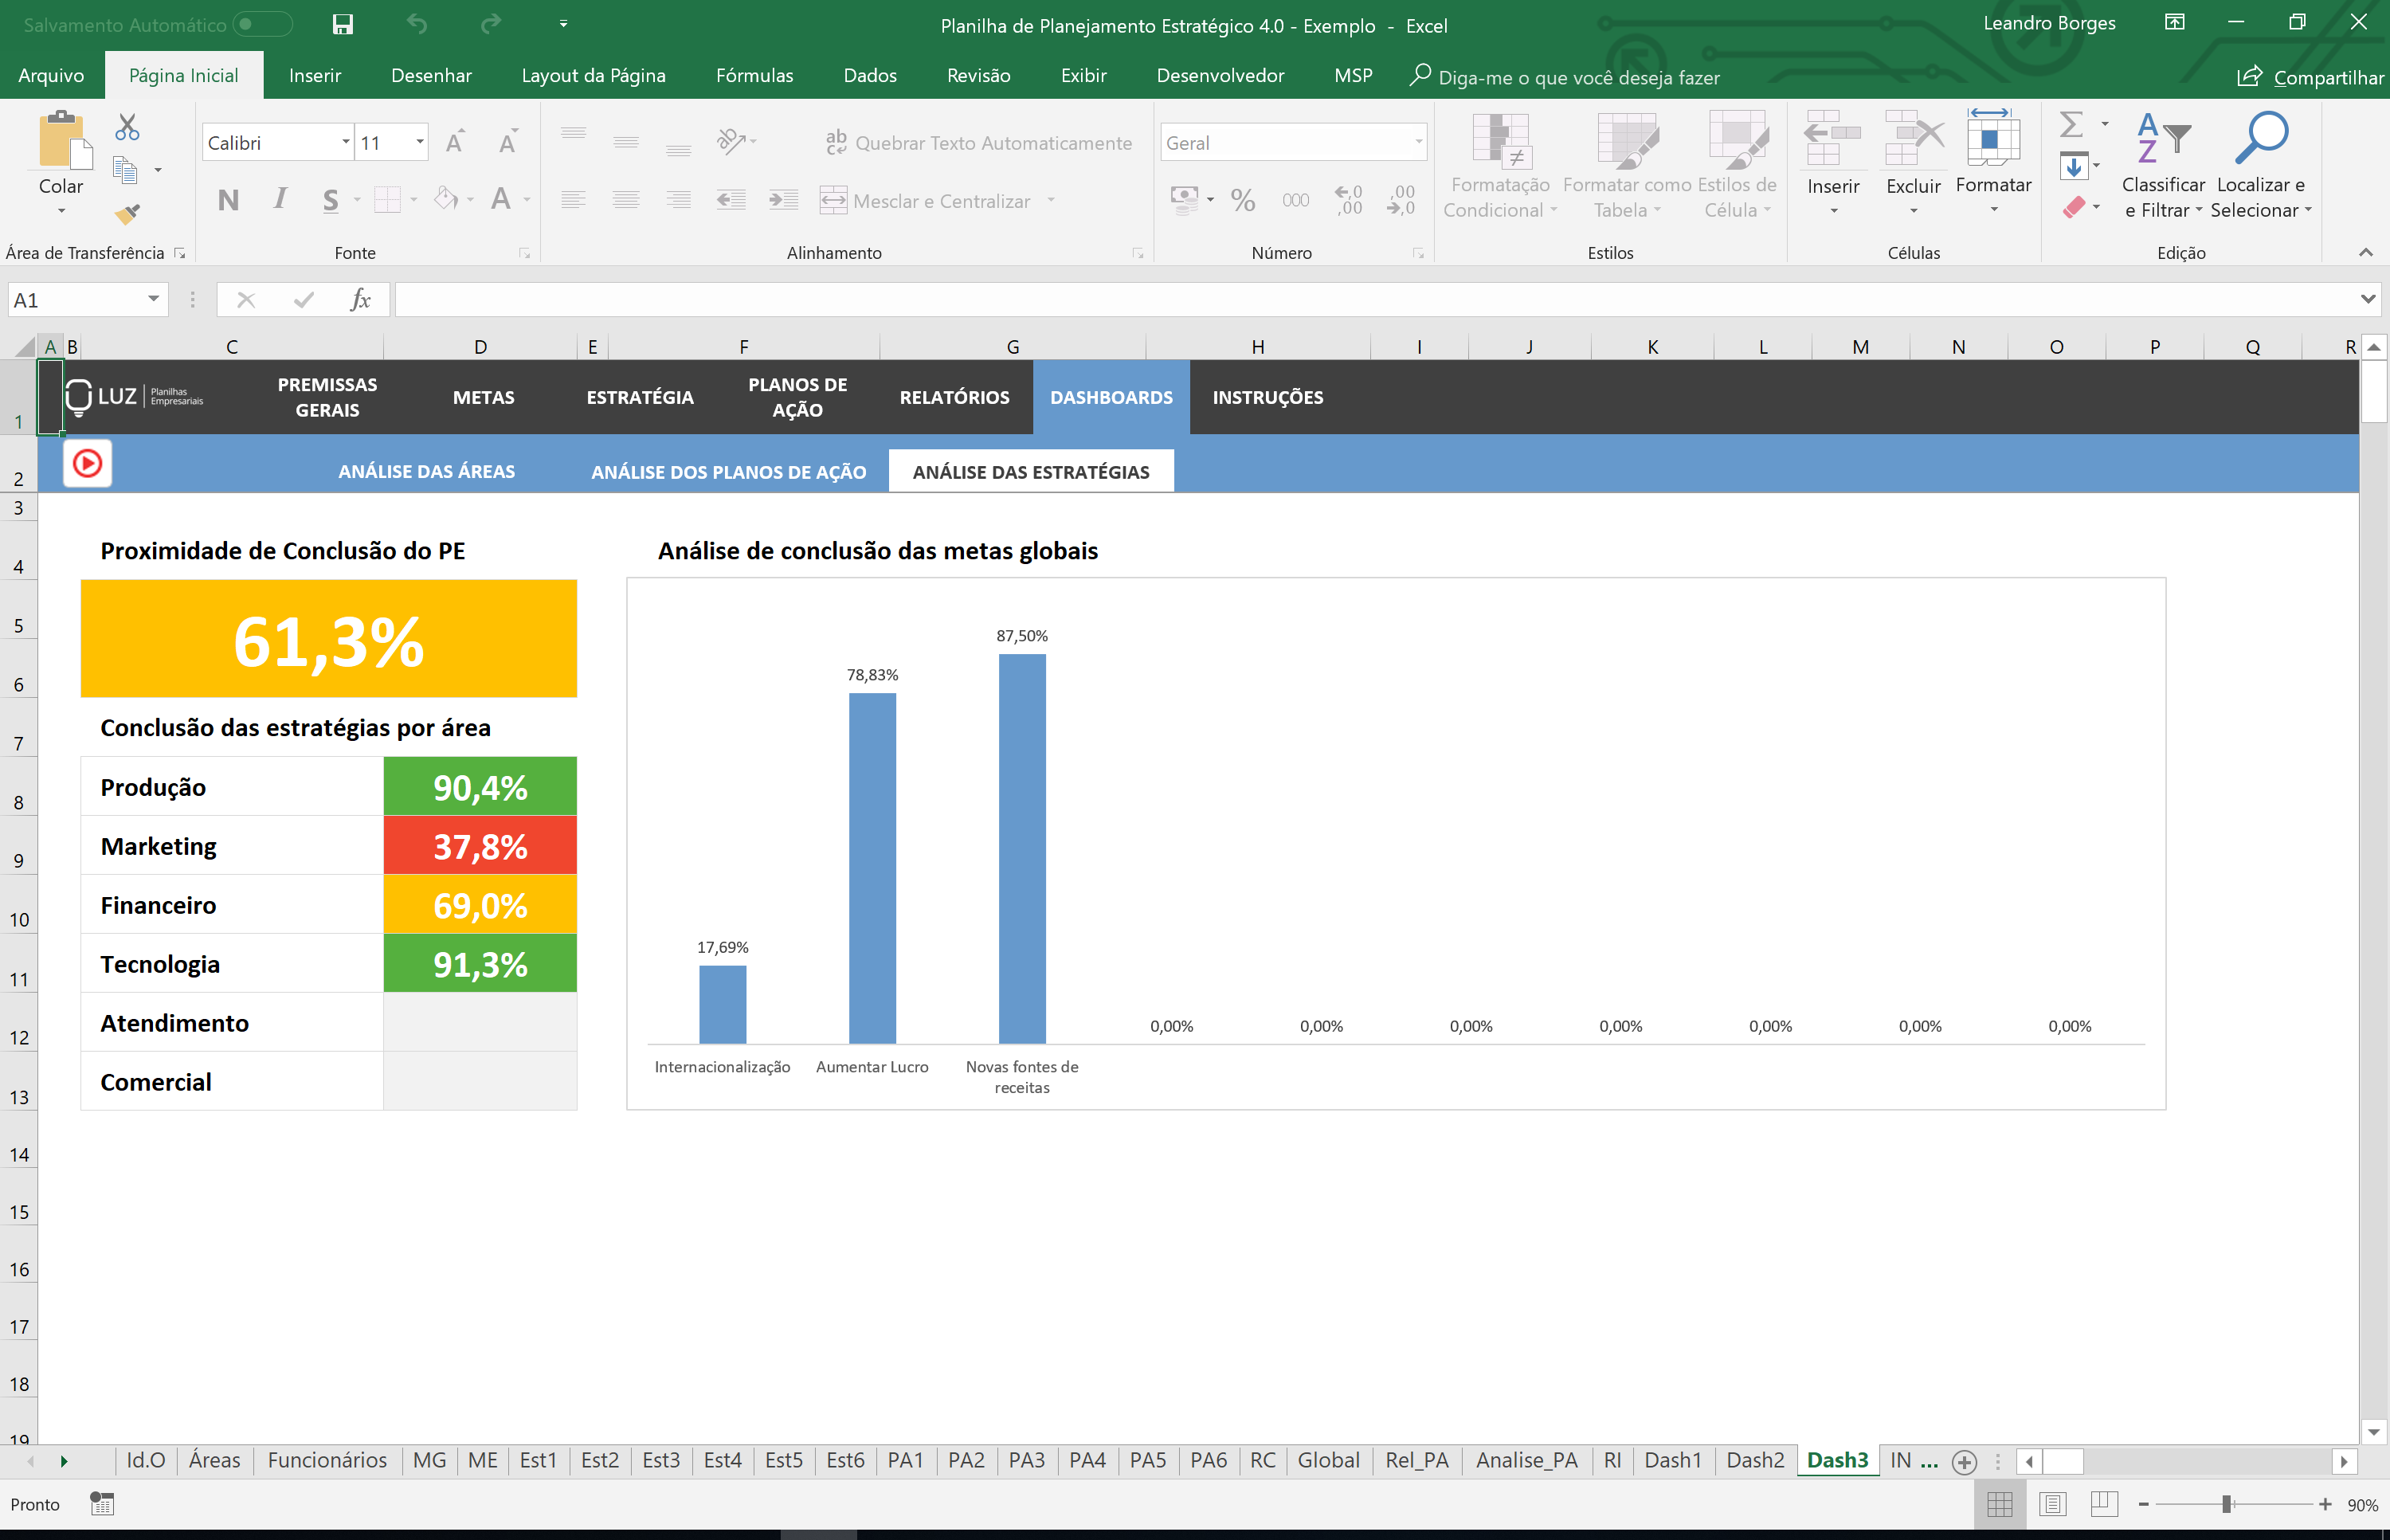Open the Calibri font name dropdown
Viewport: 2390px width, 1540px height.
click(346, 142)
